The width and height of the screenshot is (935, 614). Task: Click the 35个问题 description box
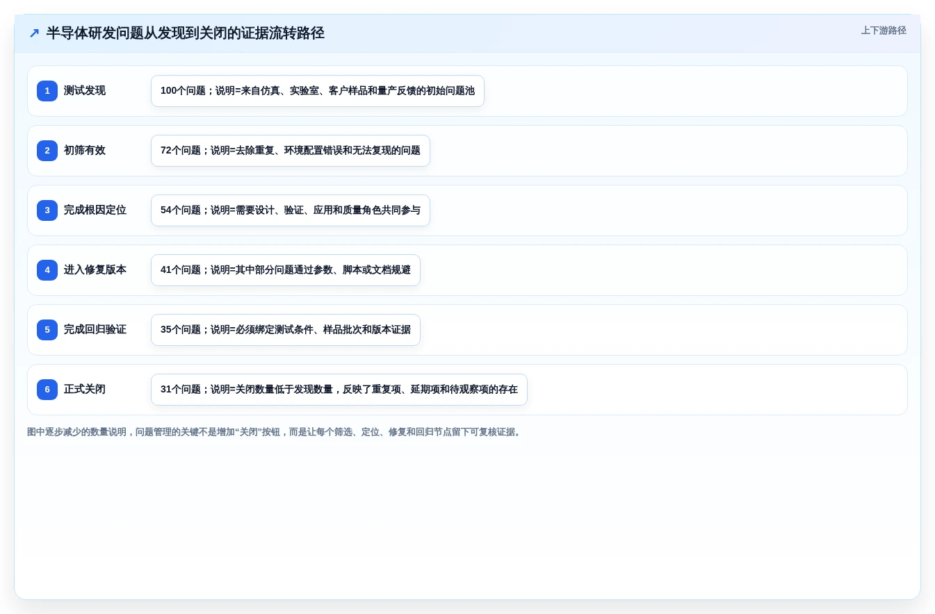pyautogui.click(x=286, y=330)
